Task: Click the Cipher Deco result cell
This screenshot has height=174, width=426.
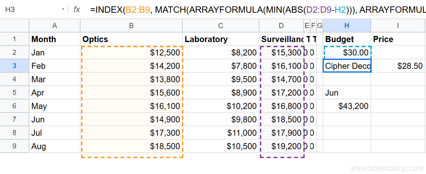Action: click(x=347, y=66)
